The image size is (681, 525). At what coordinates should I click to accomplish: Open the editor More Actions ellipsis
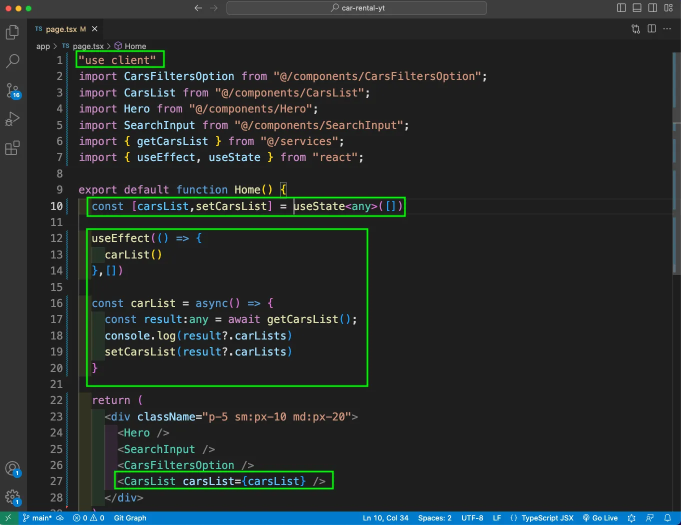(x=667, y=29)
